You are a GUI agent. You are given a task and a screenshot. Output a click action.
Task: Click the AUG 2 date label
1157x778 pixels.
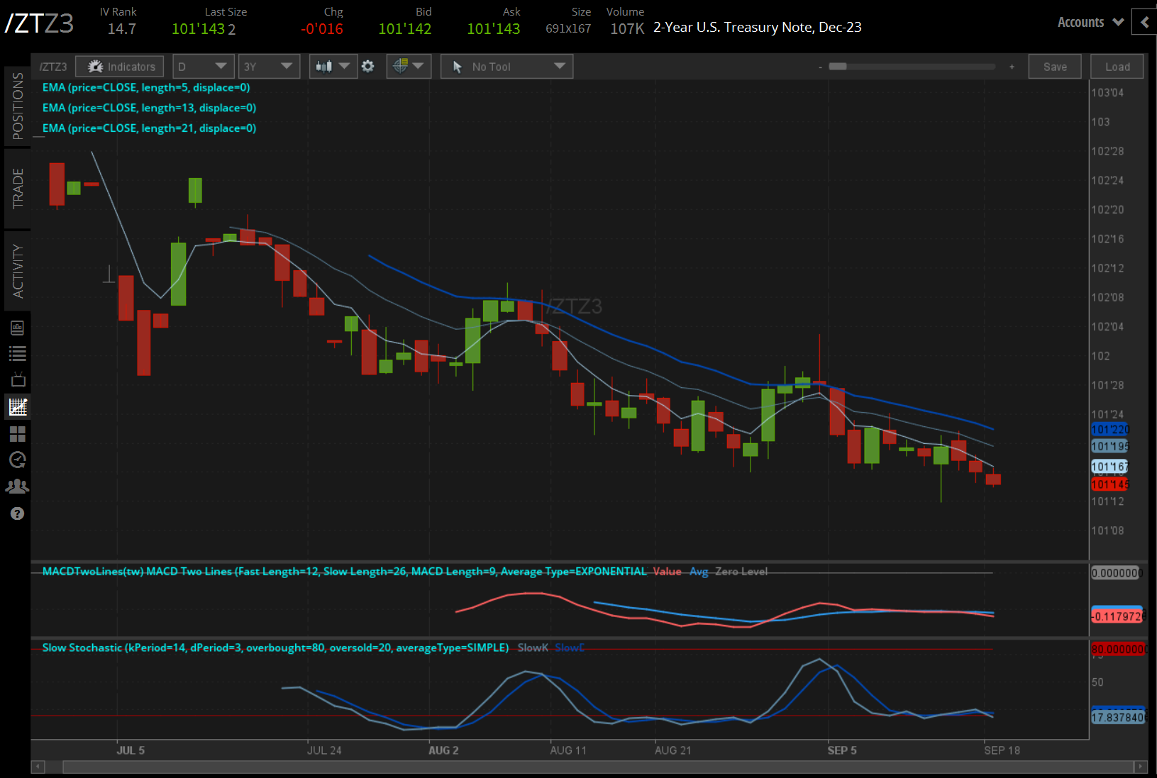click(443, 750)
